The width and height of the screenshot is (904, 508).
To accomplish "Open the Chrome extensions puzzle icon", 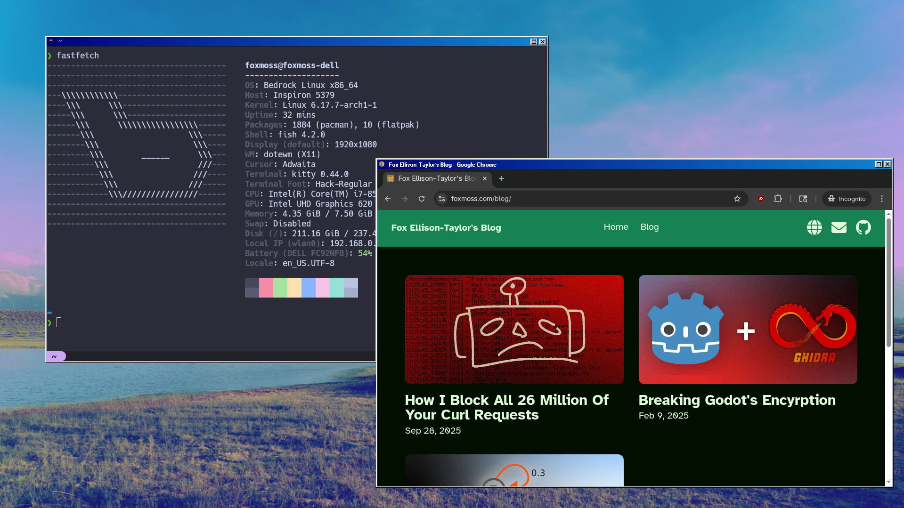I will pyautogui.click(x=778, y=199).
